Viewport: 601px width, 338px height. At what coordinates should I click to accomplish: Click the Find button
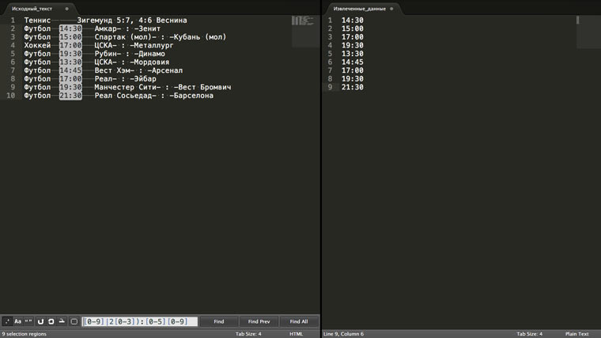pyautogui.click(x=219, y=321)
